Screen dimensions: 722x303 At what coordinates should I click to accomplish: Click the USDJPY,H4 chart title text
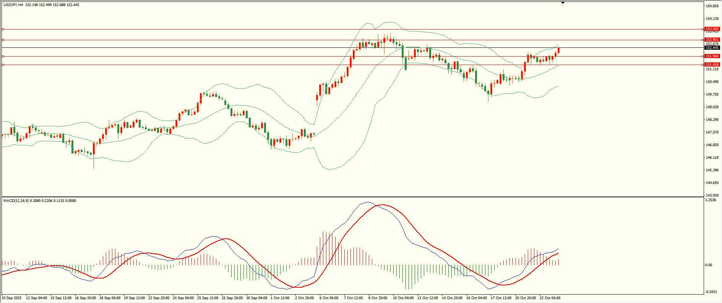13,5
